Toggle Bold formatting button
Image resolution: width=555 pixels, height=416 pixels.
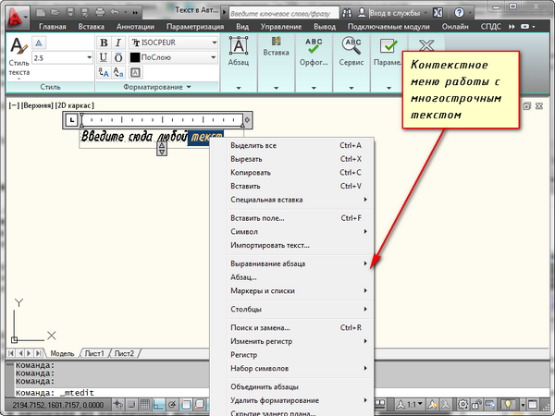click(104, 43)
